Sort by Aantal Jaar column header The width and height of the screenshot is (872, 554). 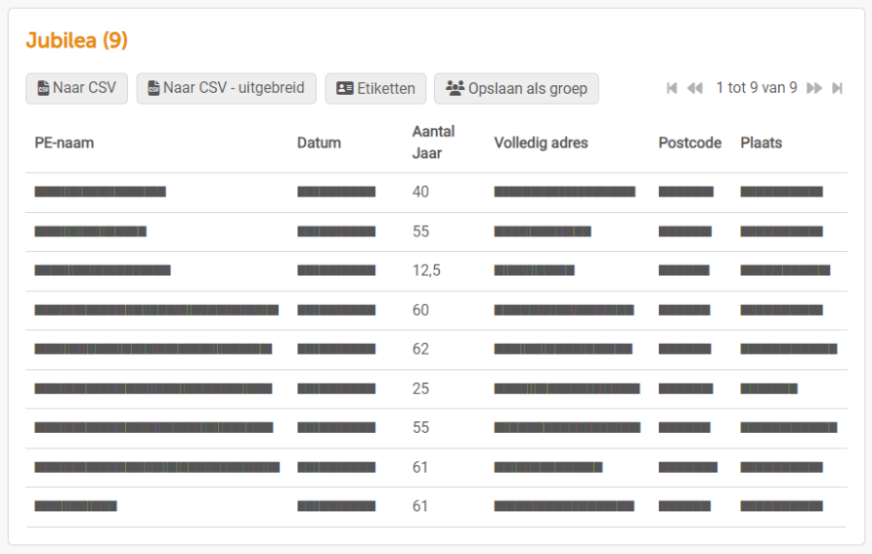click(433, 141)
